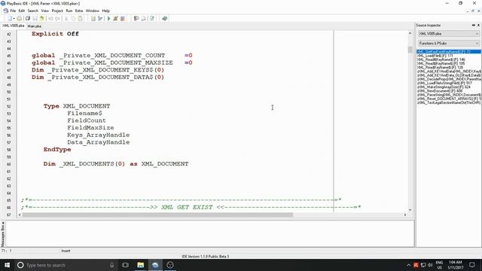Open the dropdown arrow beside the New file icon
This screenshot has height=271, width=482.
coord(14,19)
